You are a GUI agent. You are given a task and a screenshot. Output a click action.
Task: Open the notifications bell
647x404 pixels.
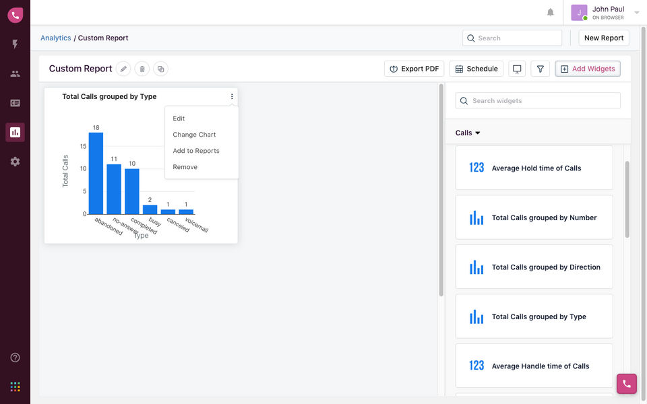point(551,13)
